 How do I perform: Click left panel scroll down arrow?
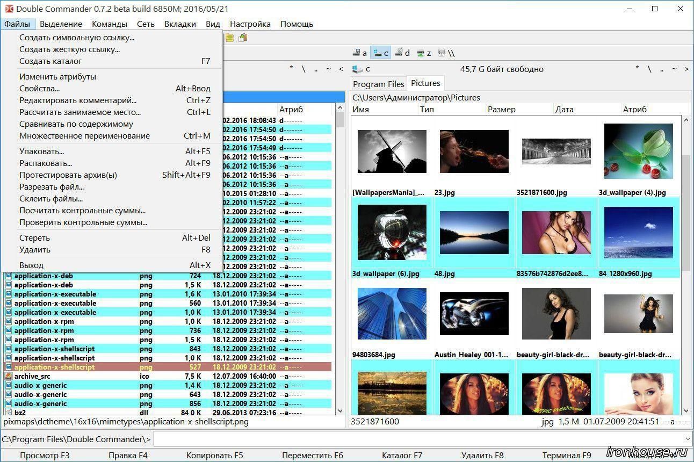click(340, 410)
